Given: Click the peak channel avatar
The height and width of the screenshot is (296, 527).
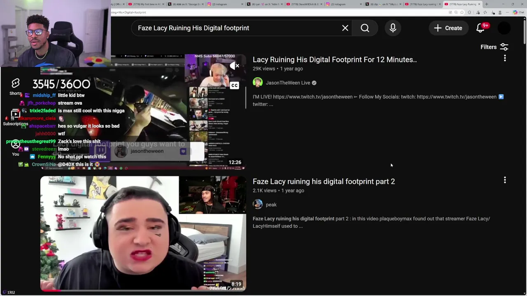Looking at the screenshot, I should click(258, 204).
